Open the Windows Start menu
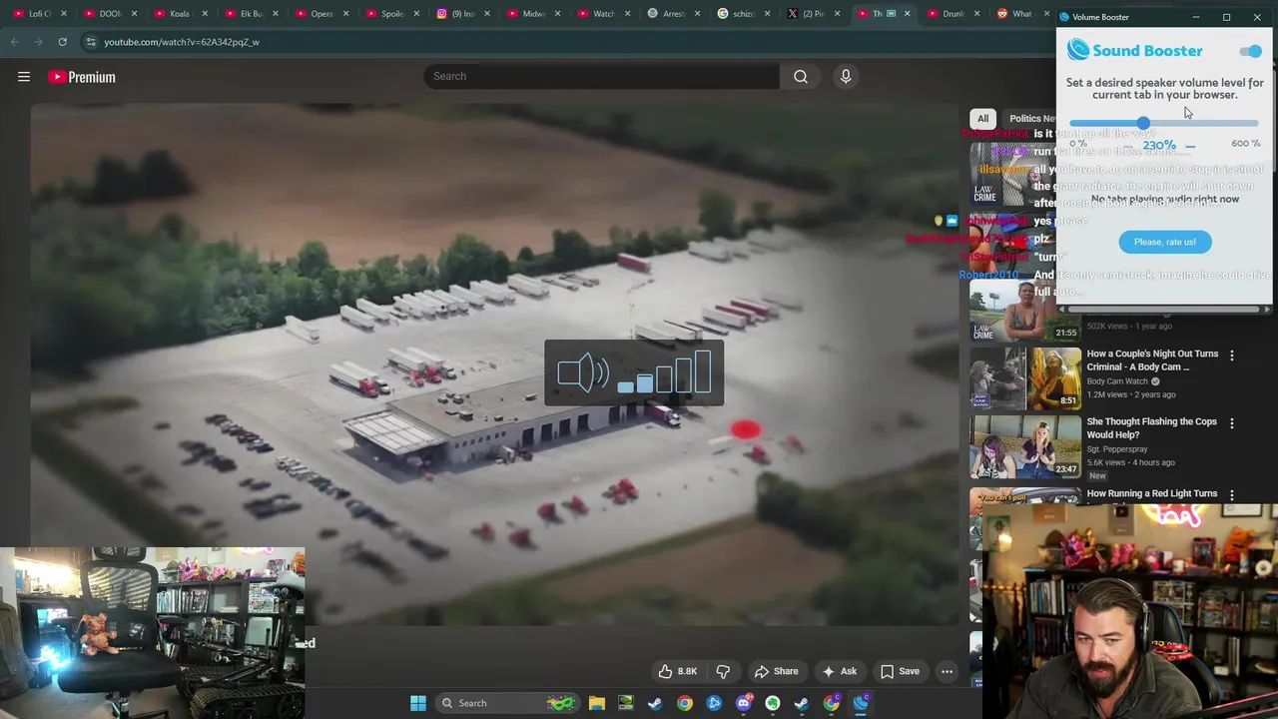Image resolution: width=1278 pixels, height=719 pixels. click(x=418, y=703)
